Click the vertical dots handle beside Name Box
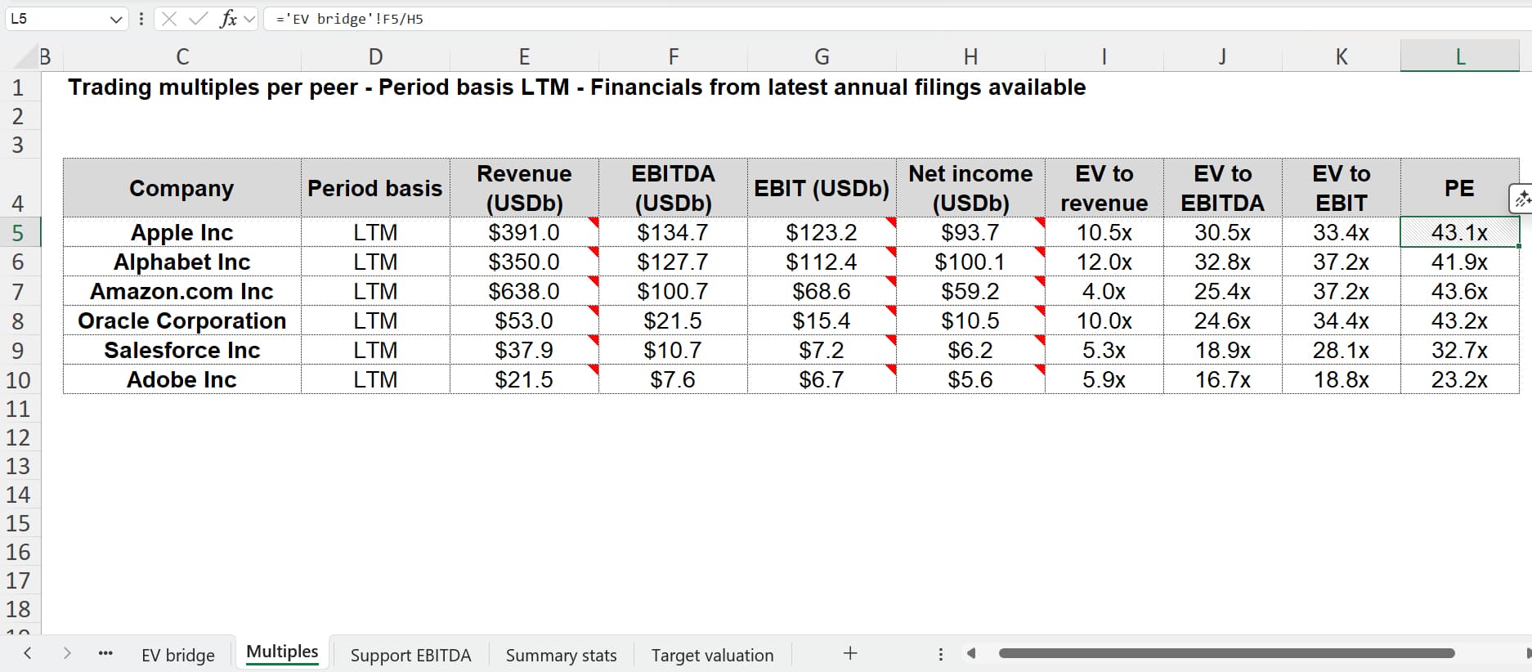 point(141,19)
